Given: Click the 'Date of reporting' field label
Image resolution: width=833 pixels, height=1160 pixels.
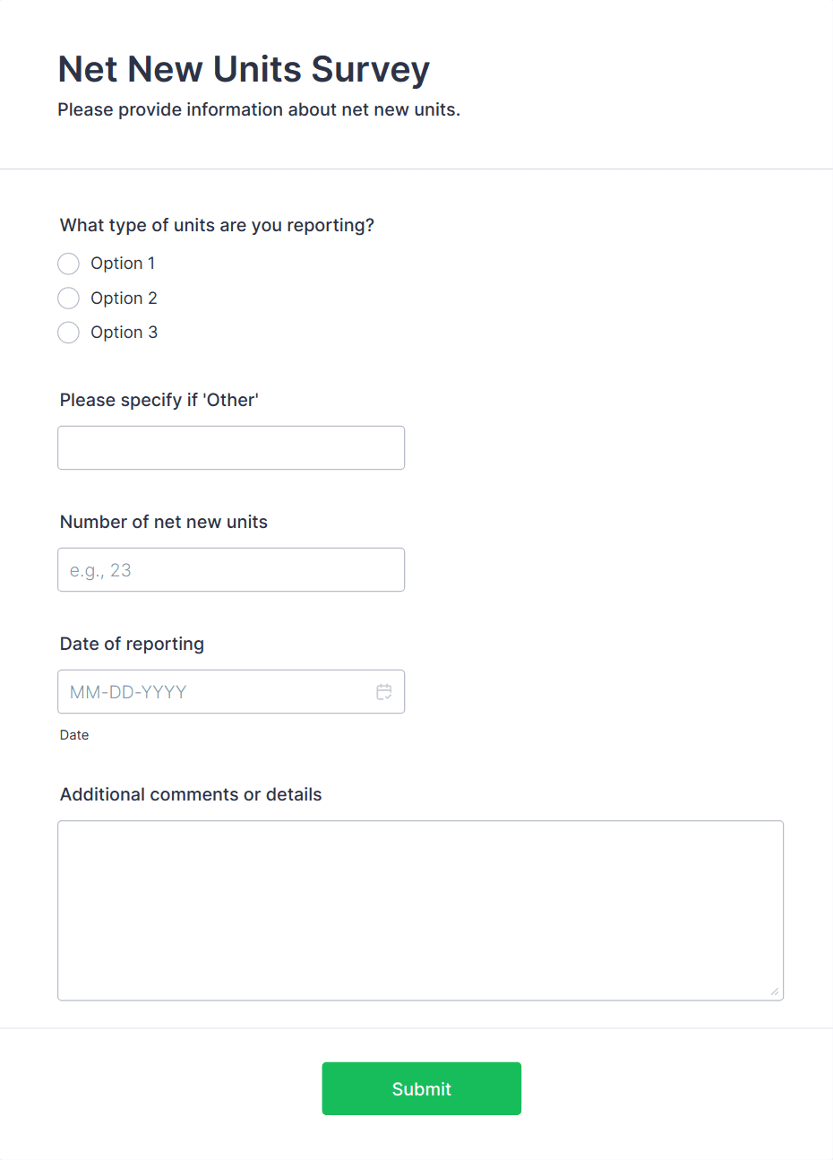Looking at the screenshot, I should click(131, 644).
